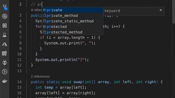
Task: Open Run and Debug view icon
Action: pyautogui.click(x=5, y=16)
